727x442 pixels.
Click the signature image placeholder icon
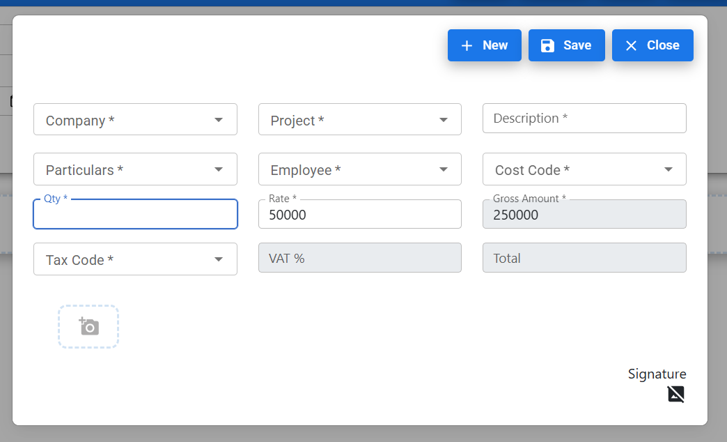click(675, 394)
